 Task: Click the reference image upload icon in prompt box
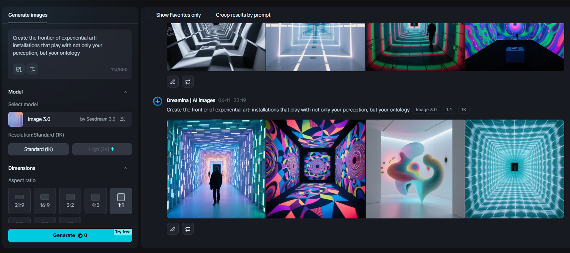click(19, 69)
